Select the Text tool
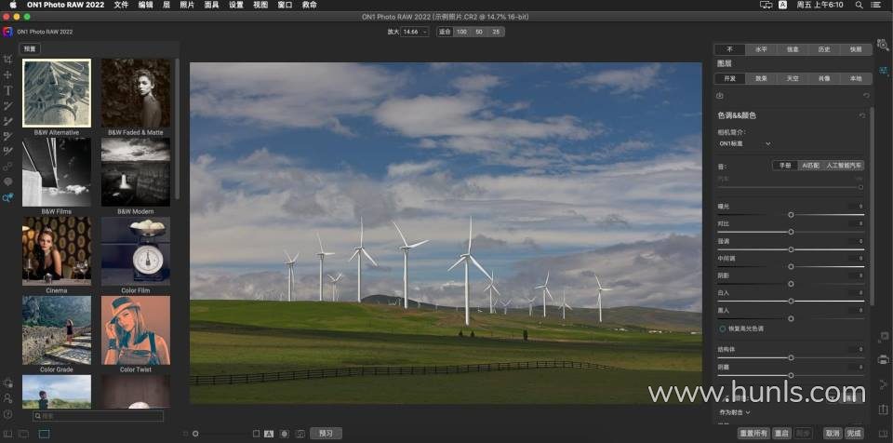 click(x=7, y=90)
